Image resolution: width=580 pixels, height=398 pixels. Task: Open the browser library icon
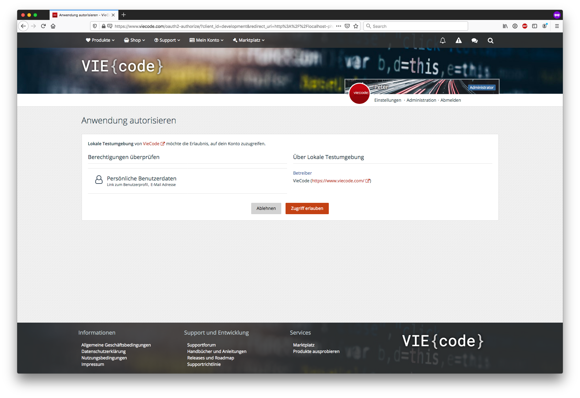[x=505, y=26]
